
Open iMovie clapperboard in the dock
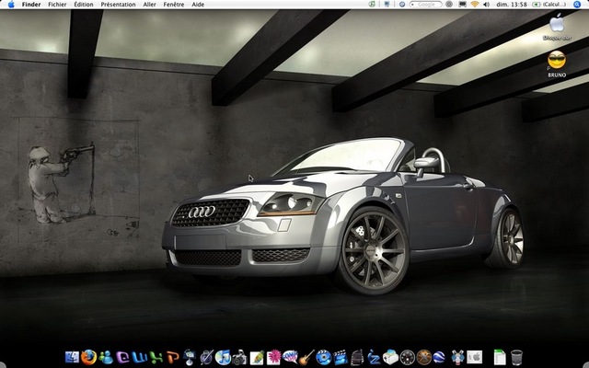(341, 357)
